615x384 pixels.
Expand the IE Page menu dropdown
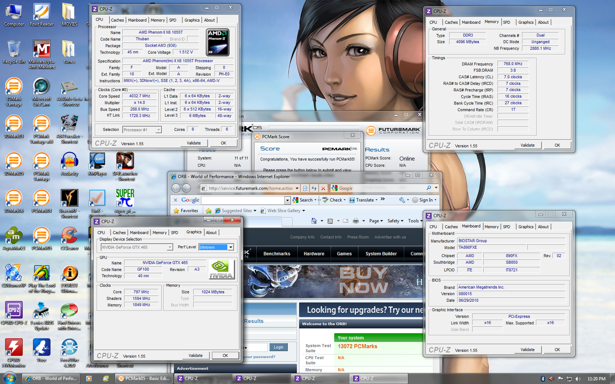tap(376, 221)
